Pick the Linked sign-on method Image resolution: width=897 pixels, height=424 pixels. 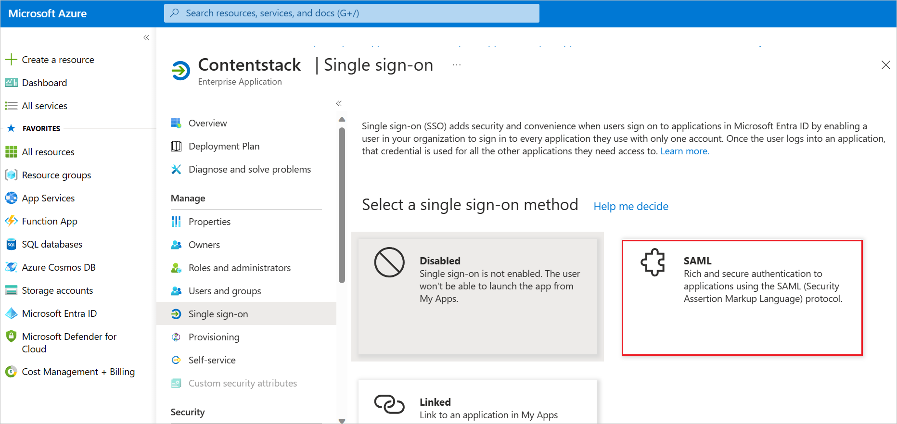(x=477, y=404)
